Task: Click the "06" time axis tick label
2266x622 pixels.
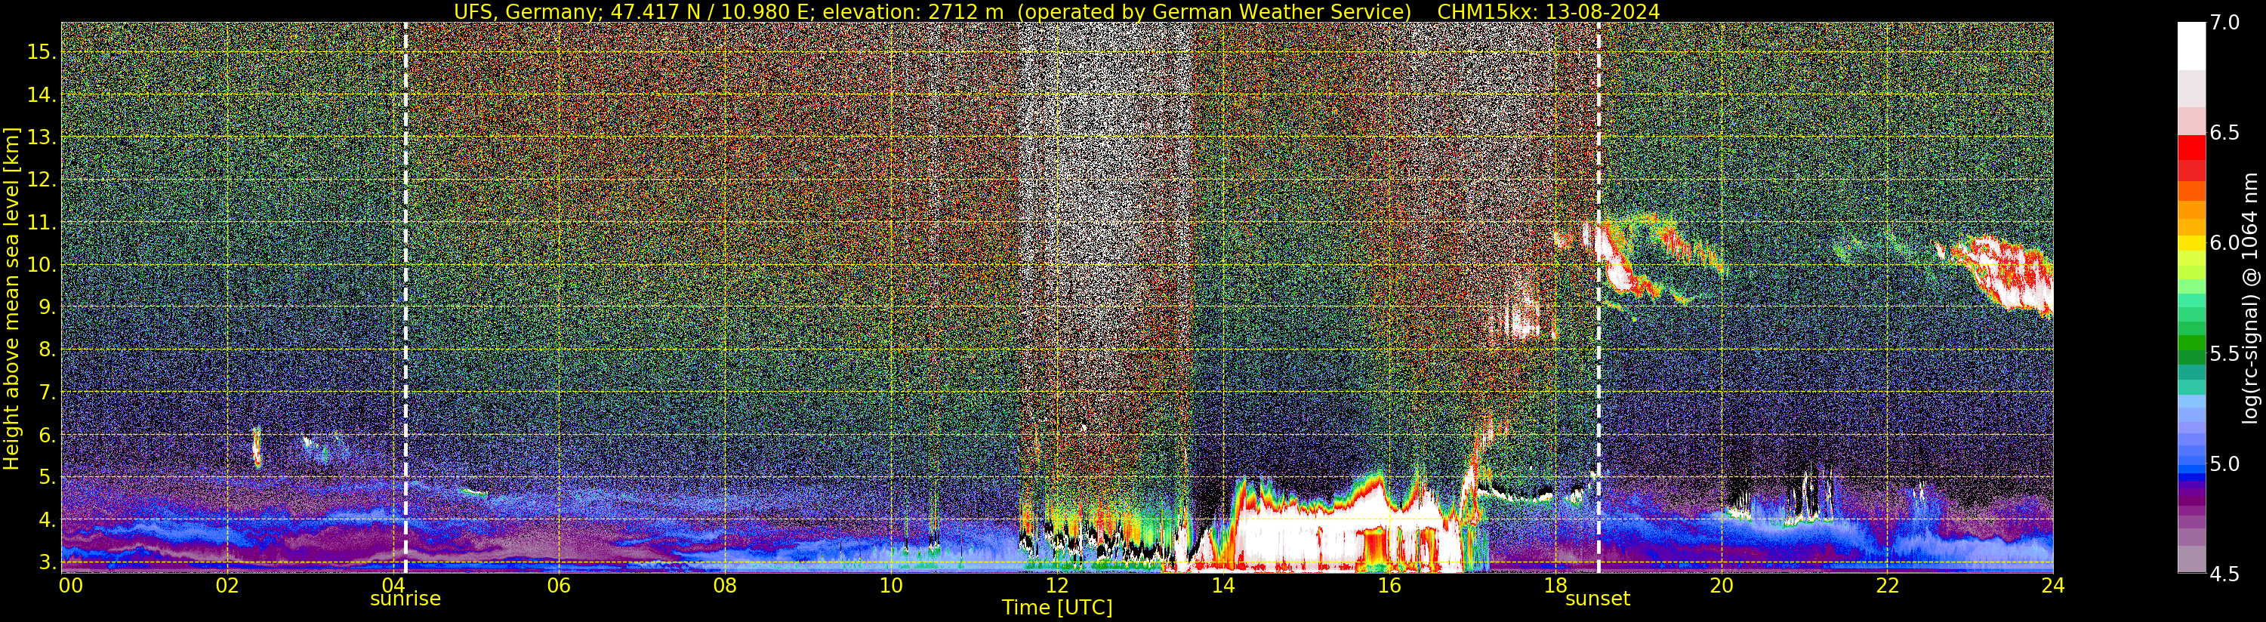Action: pos(559,586)
